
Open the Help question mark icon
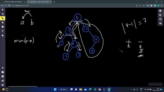(3, 85)
